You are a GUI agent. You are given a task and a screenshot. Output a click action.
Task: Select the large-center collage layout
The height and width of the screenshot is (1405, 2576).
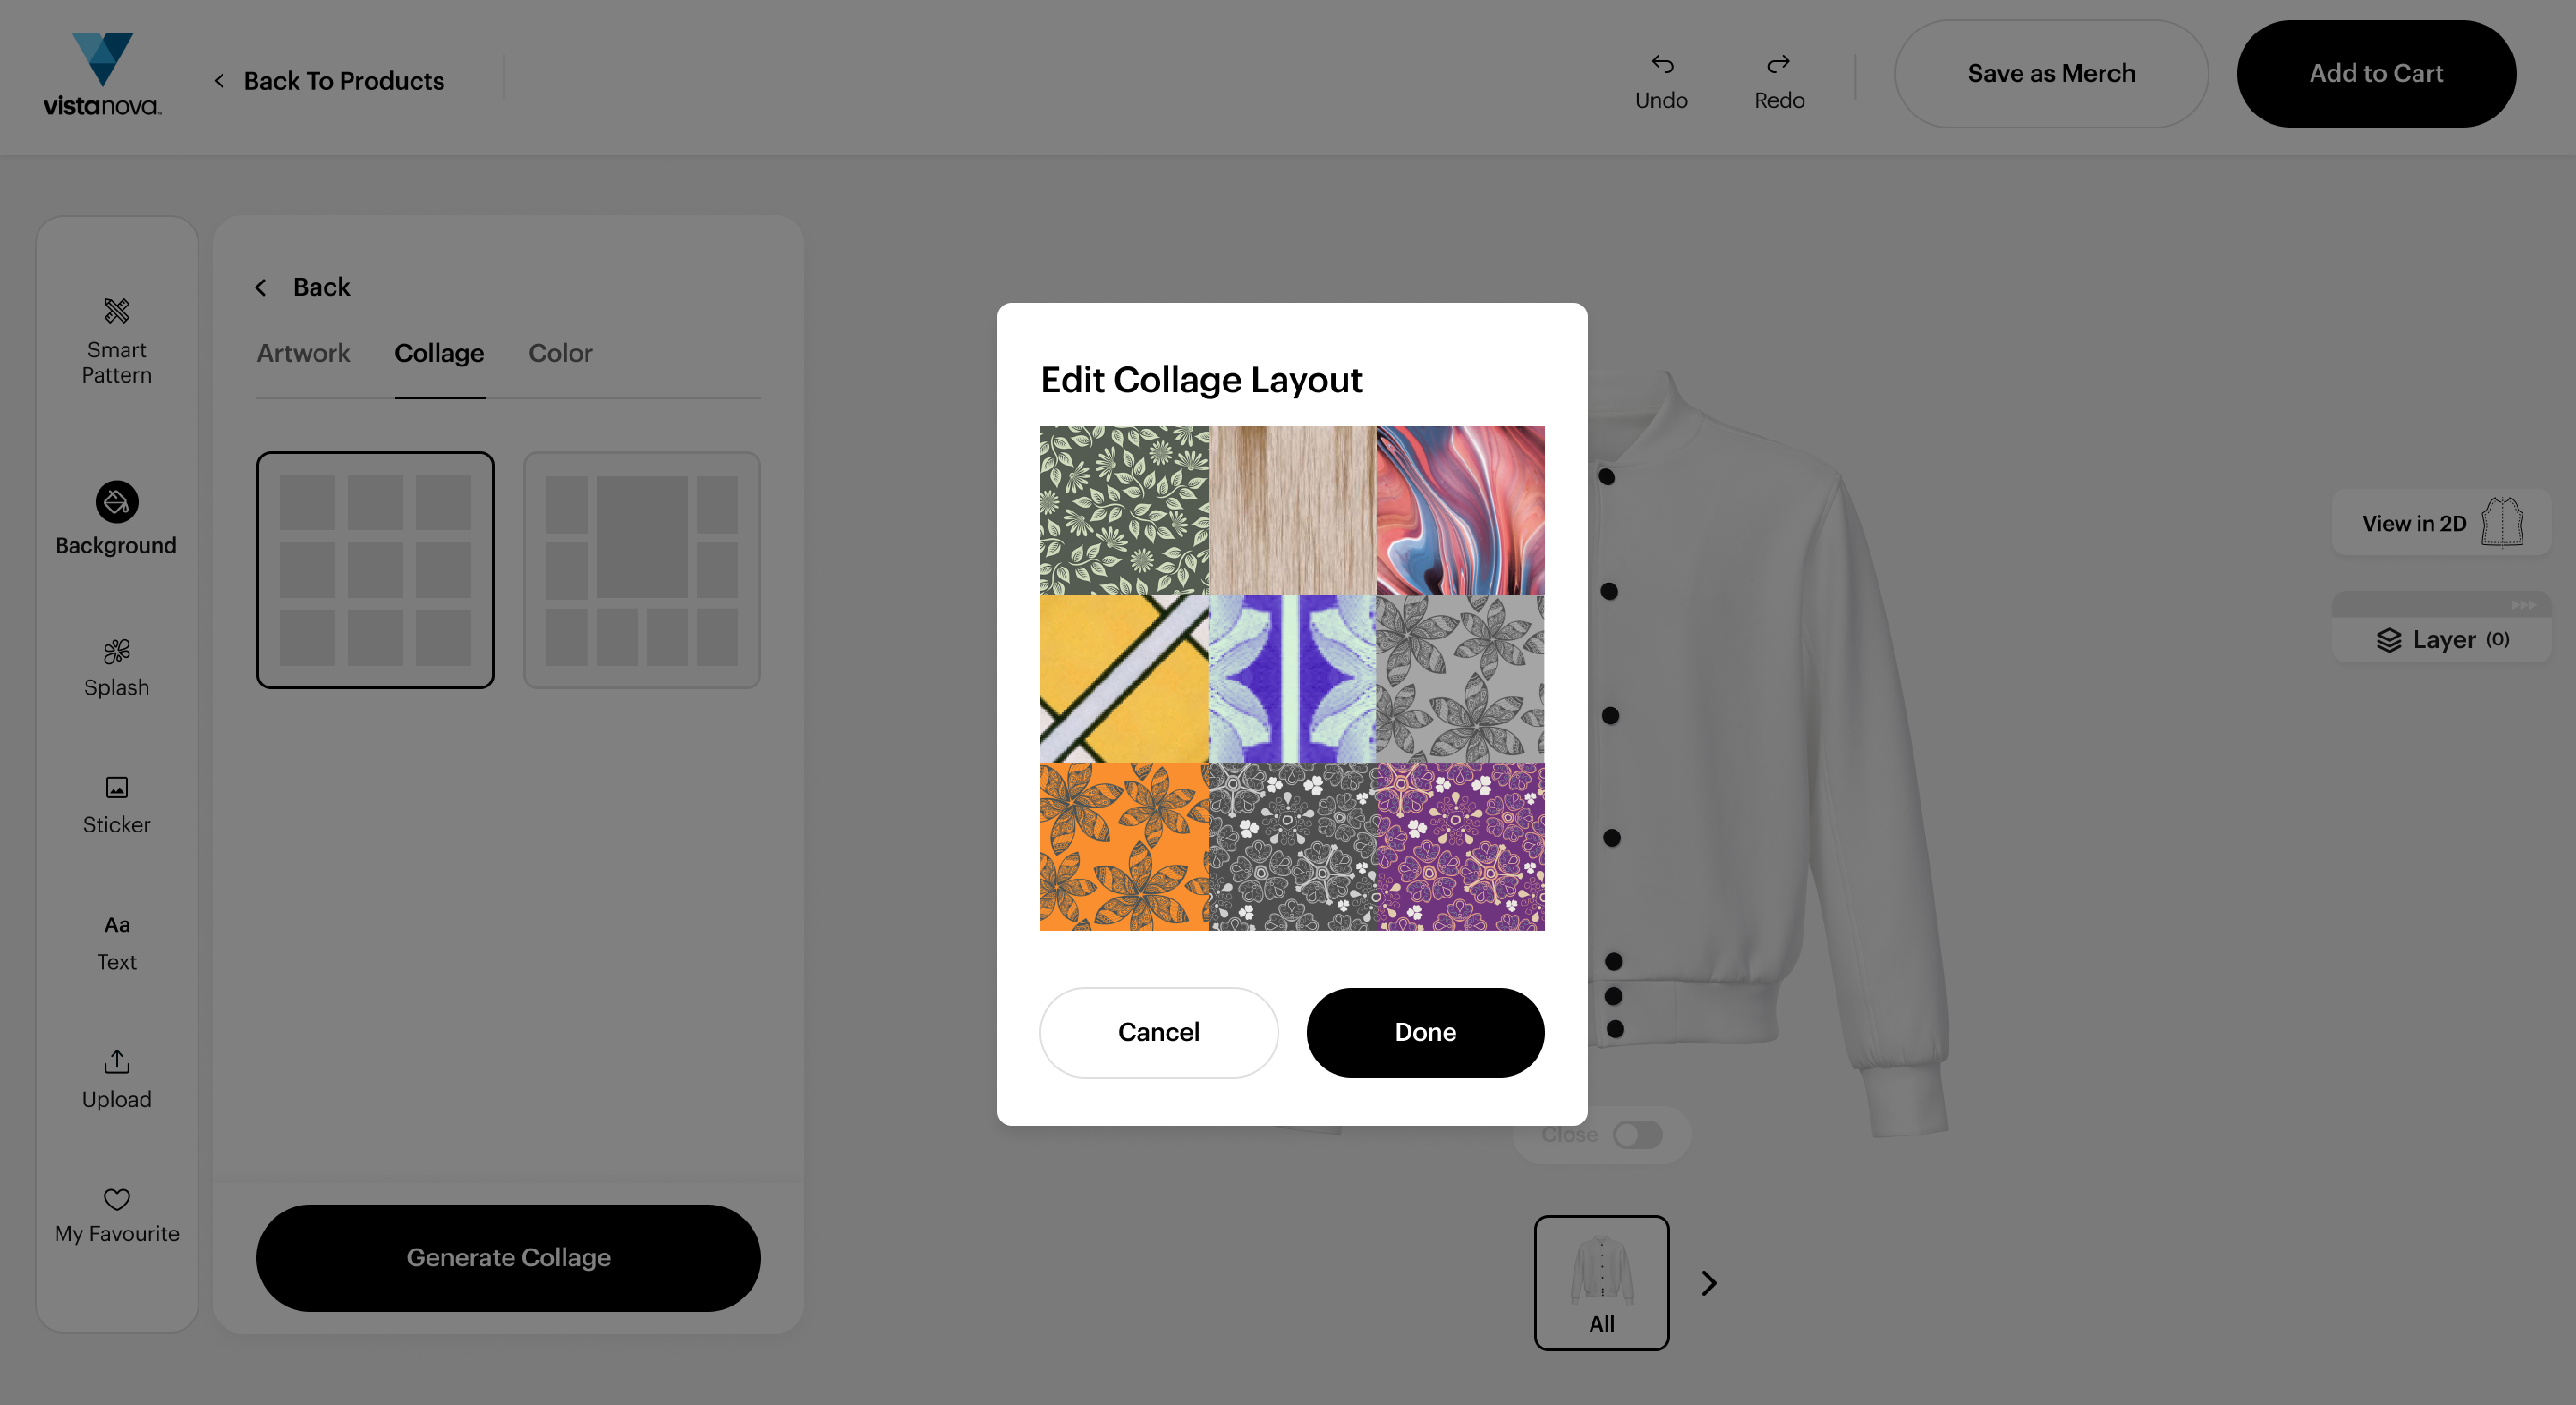coord(641,570)
